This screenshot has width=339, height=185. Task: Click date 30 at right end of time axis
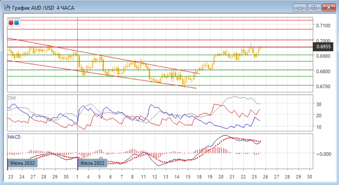tap(309, 177)
